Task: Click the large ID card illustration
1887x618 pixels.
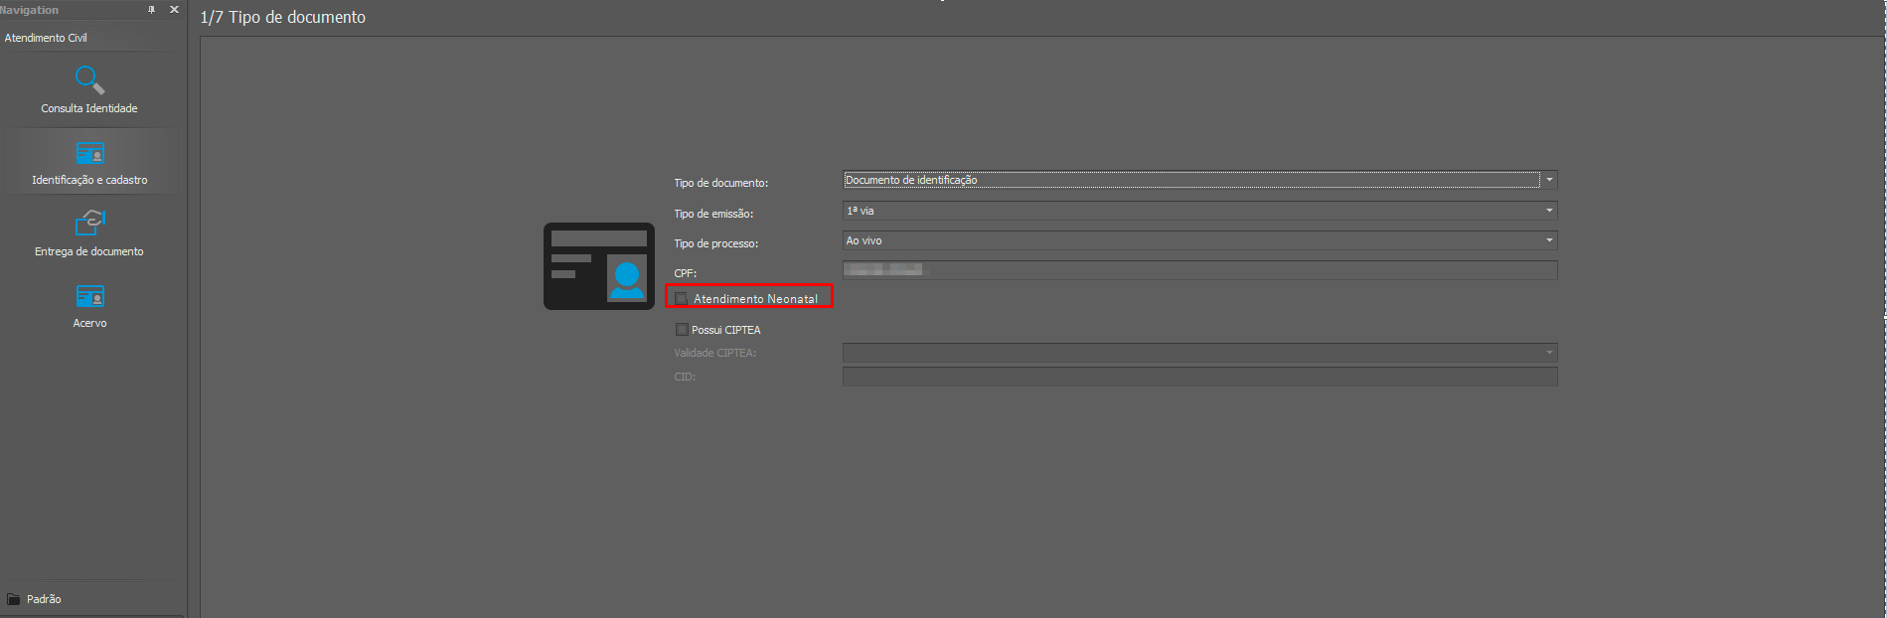Action: point(598,266)
